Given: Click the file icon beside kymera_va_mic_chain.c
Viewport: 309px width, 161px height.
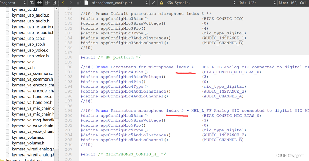Looking at the screenshot, I should pyautogui.click(x=8, y=108).
